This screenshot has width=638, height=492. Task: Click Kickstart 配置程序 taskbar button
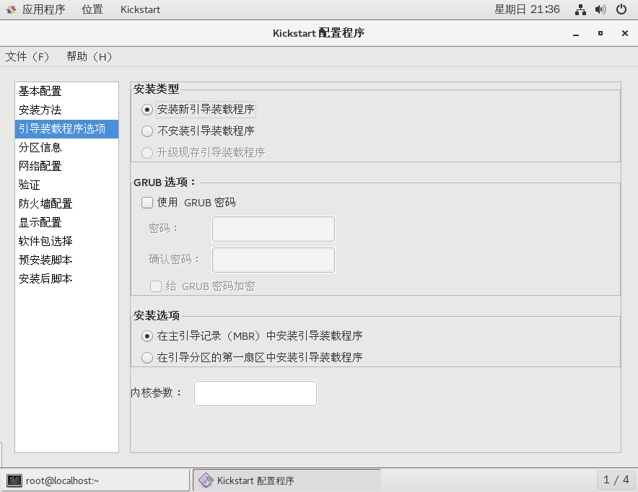coord(287,480)
